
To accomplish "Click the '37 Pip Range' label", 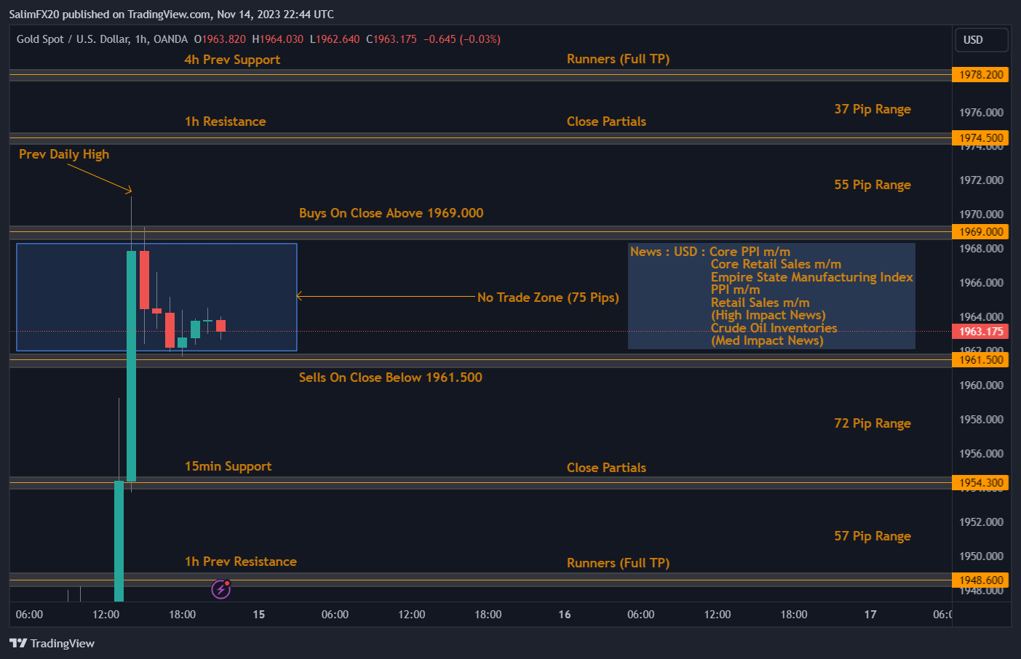I will click(873, 109).
